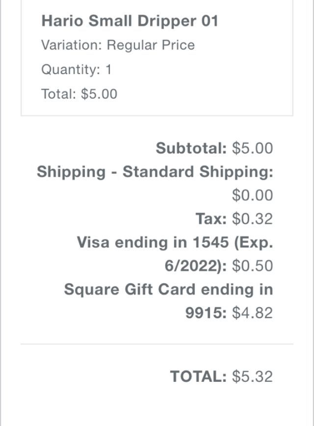Click the Tax label
Image resolution: width=314 pixels, height=426 pixels.
pos(211,219)
